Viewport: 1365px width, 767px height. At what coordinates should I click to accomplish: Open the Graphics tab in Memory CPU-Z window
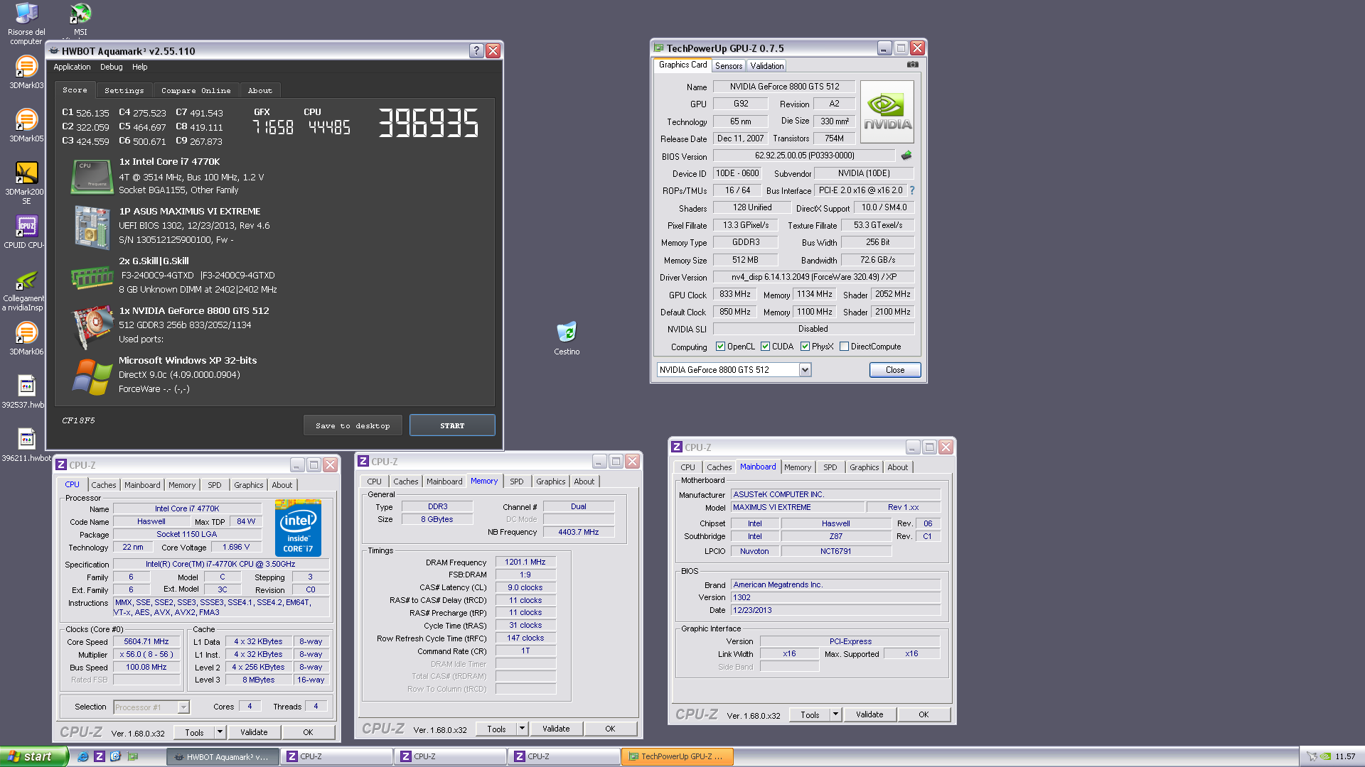point(550,482)
